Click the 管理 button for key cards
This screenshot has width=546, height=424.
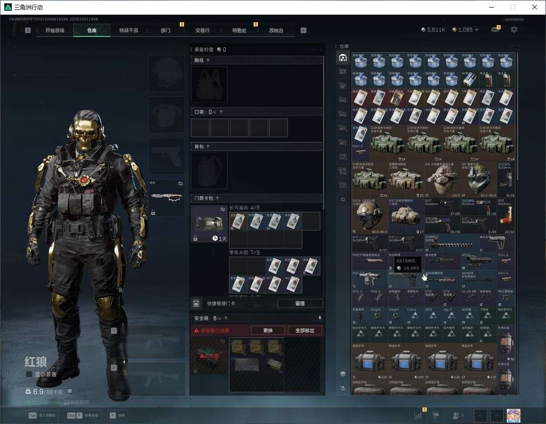300,303
